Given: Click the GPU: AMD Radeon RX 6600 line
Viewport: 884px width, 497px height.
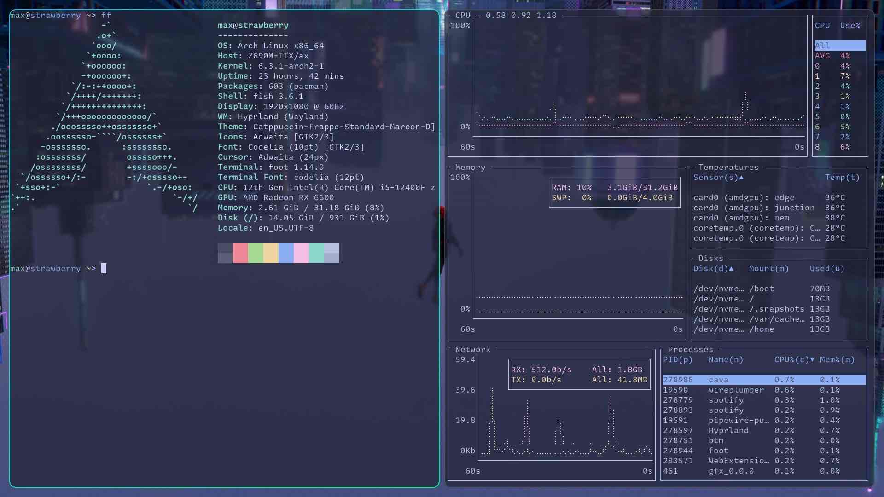Looking at the screenshot, I should click(x=276, y=197).
